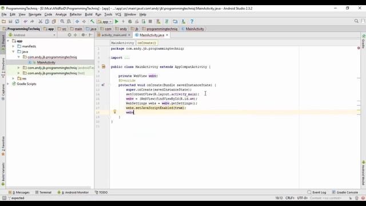Image resolution: width=366 pixels, height=206 pixels.
Task: Click the onCreate() breadcrumb in editor
Action: click(146, 43)
